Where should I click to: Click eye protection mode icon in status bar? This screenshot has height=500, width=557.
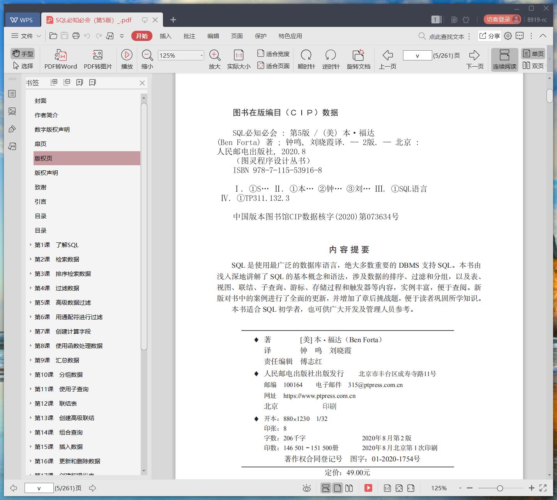tap(307, 488)
